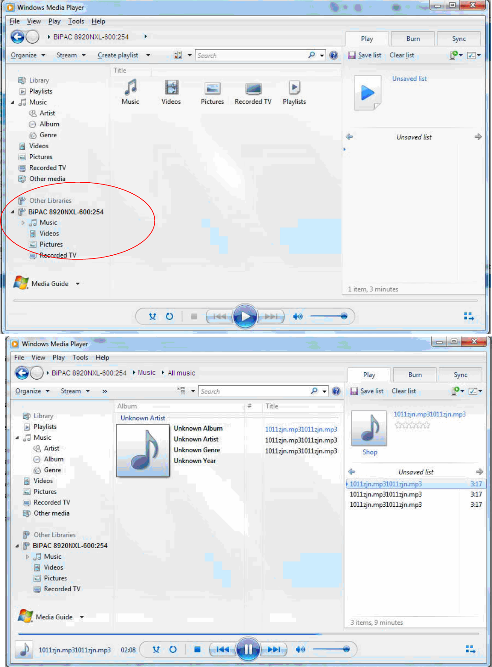This screenshot has width=492, height=667.
Task: Pause playback in bottom window
Action: coord(248,649)
